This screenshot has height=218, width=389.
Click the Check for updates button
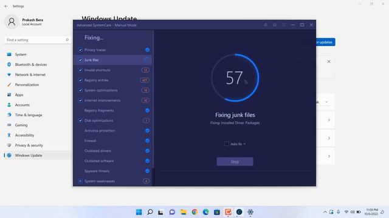click(326, 42)
